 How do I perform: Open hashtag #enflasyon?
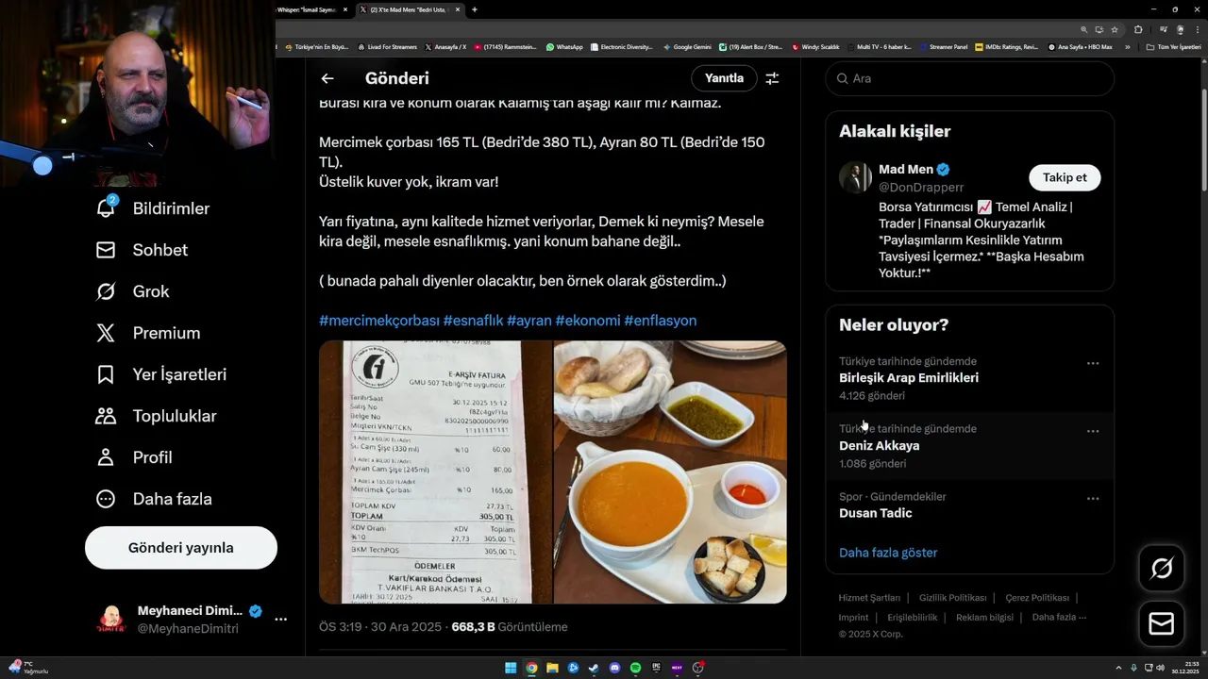pos(661,321)
